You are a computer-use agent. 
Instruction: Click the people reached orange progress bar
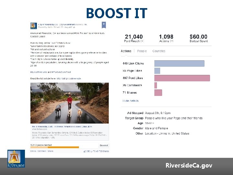(55, 147)
